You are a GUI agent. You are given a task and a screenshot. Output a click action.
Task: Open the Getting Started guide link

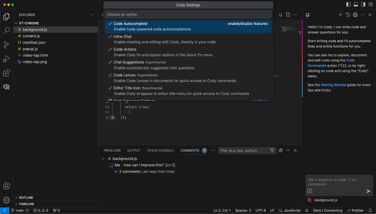(333, 85)
